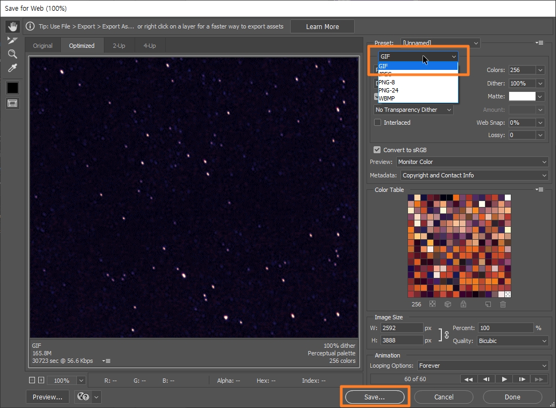The image size is (556, 408).
Task: Choose GIF from format list
Action: (x=418, y=66)
